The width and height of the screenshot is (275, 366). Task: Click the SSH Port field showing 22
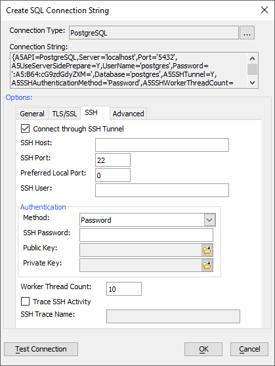(x=113, y=160)
